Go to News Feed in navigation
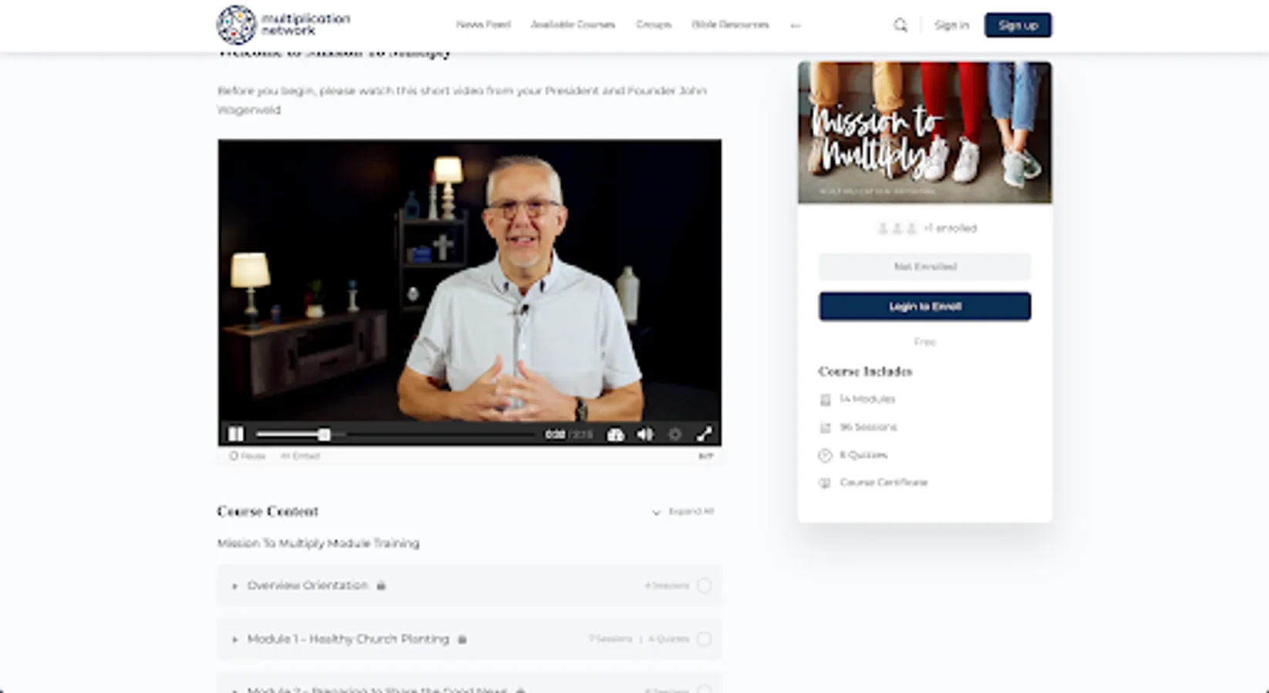 [x=483, y=25]
